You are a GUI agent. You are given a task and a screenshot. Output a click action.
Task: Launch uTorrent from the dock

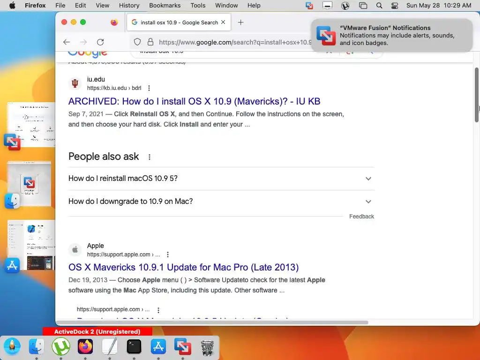coord(61,346)
